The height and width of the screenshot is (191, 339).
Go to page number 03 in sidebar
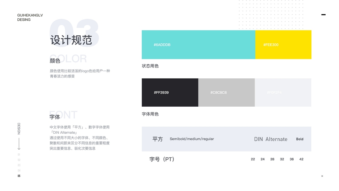point(19,165)
